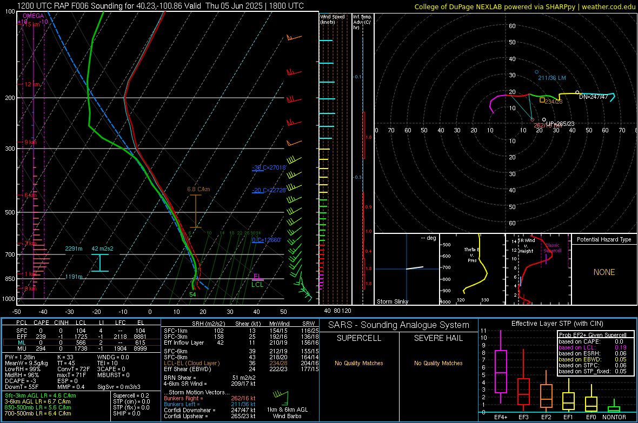Click the sounding title with valid time

[161, 6]
